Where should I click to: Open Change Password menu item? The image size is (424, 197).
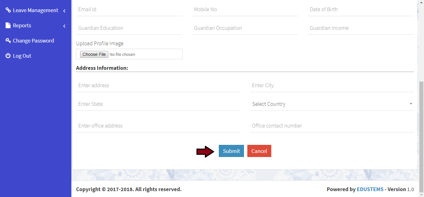click(33, 41)
